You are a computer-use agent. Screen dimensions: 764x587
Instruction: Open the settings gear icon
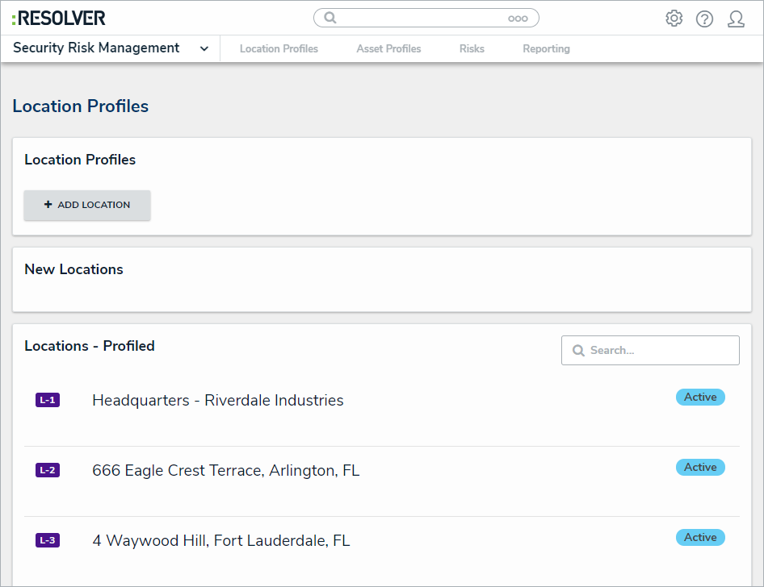pyautogui.click(x=674, y=19)
